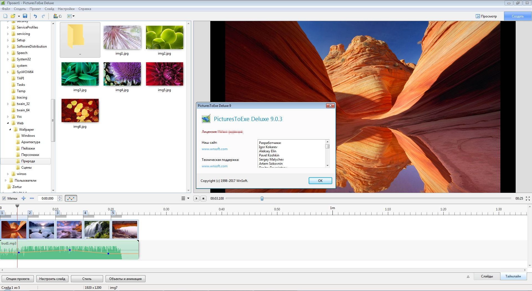Click the waterfall slide 4 thumbnail on timeline

point(97,230)
